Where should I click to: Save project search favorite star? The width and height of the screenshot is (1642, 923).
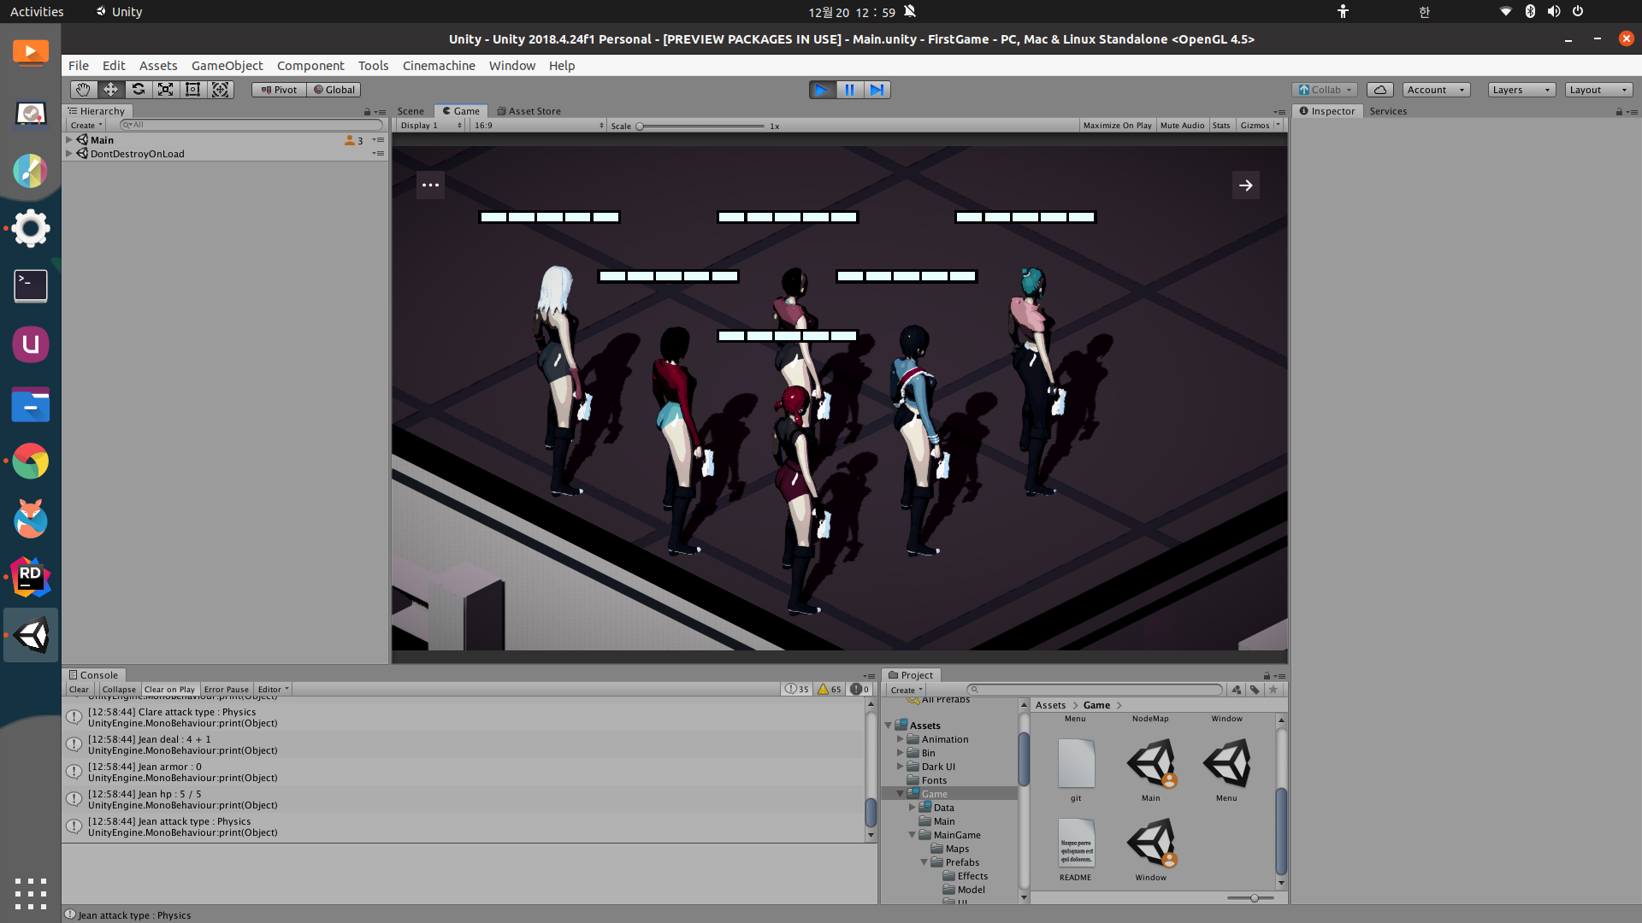tap(1273, 690)
